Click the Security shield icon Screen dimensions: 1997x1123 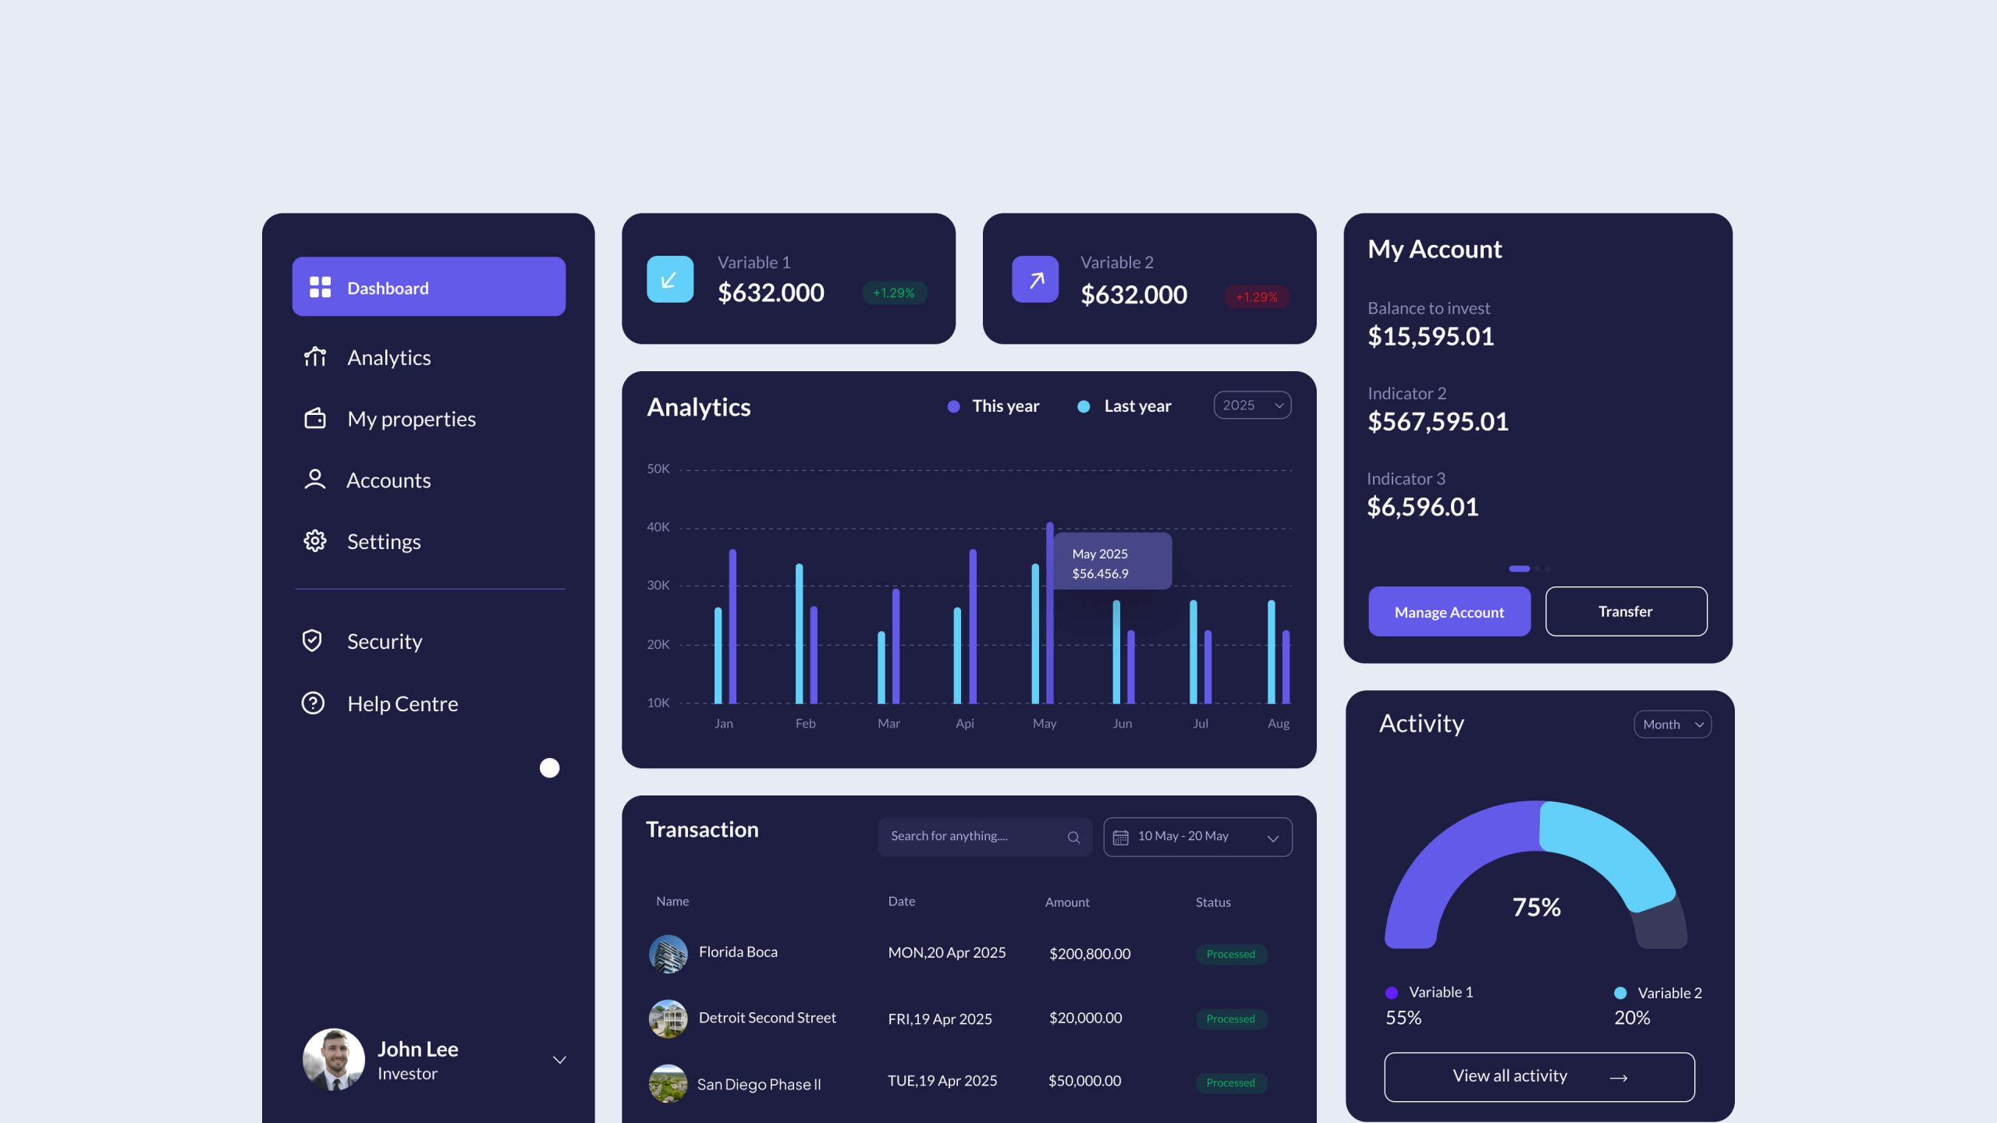(x=312, y=641)
